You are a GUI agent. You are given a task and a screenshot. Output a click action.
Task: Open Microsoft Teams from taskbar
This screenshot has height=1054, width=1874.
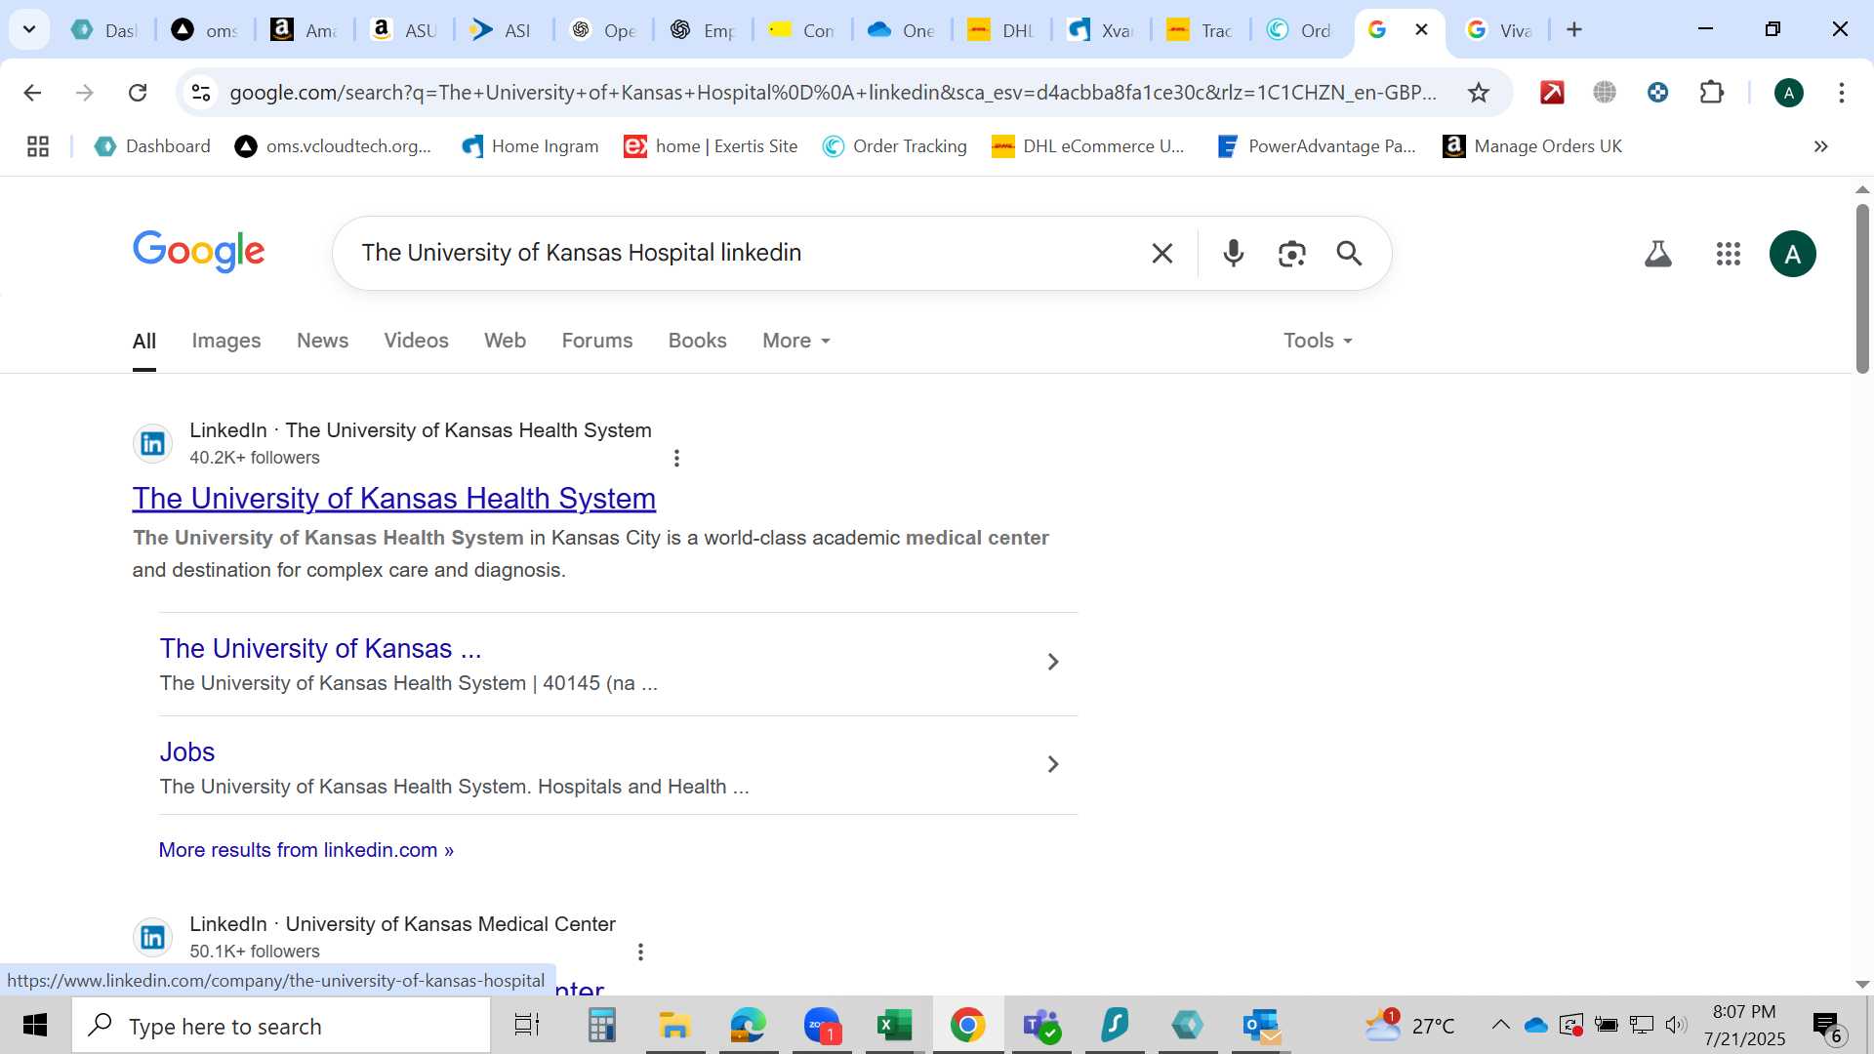pos(1041,1025)
